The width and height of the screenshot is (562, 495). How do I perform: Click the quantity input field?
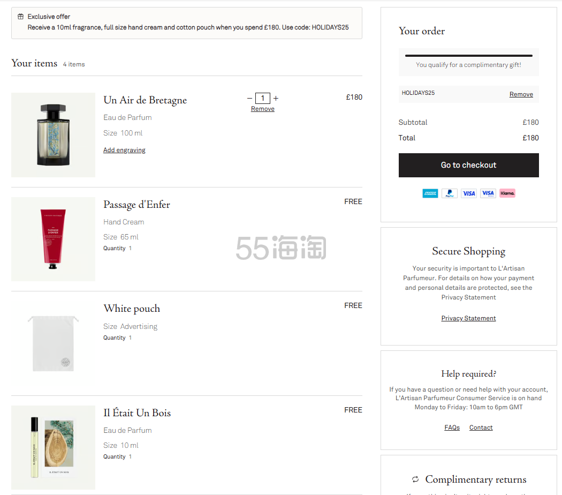coord(263,98)
